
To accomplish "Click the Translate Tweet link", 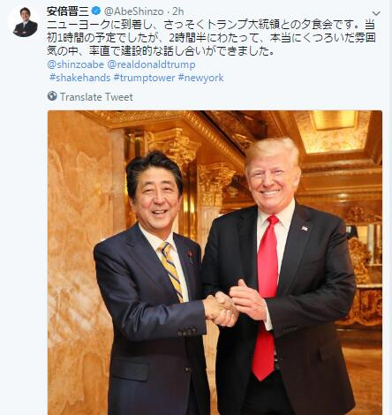I will pyautogui.click(x=96, y=97).
